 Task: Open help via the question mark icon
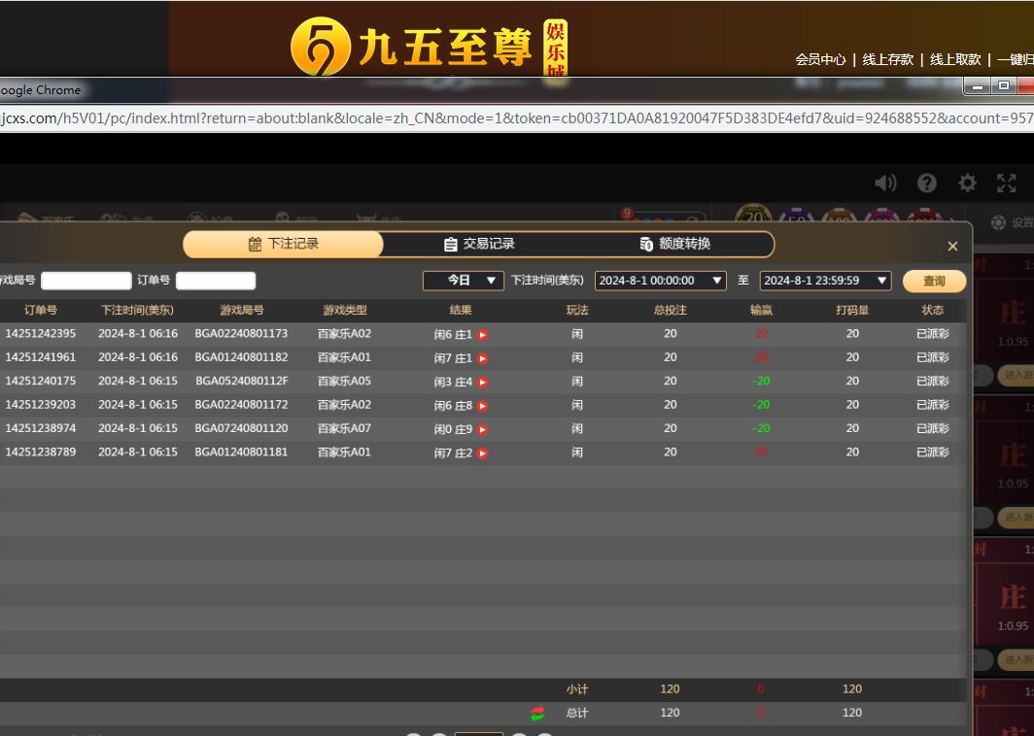point(927,184)
